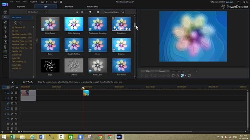Toggle effect track enable checkbox
250x140 pixels.
coord(12,103)
